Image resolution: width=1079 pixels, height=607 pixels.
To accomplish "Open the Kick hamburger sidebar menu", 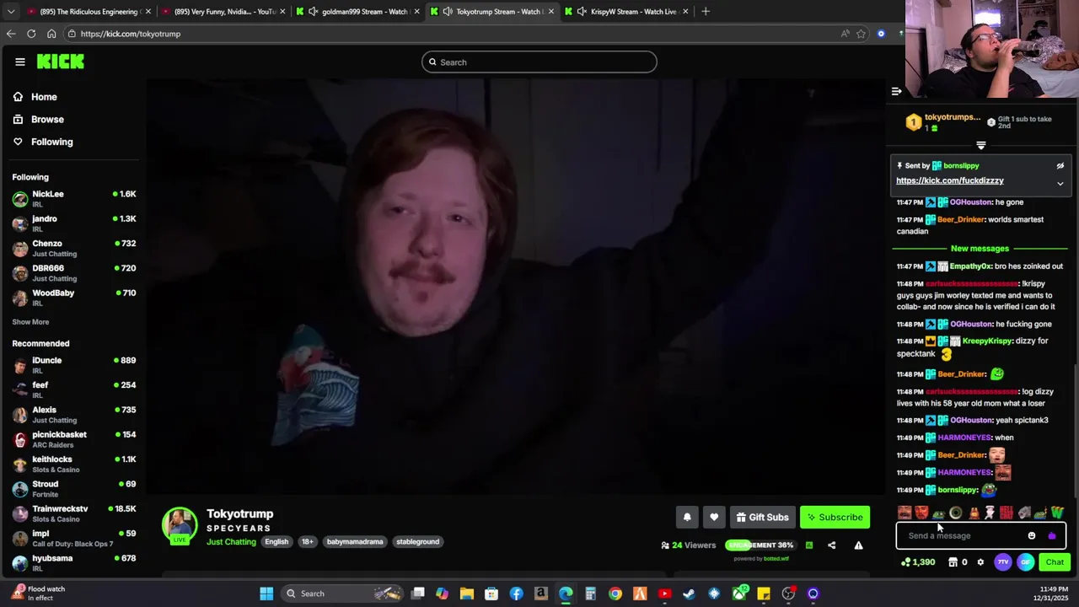I will (x=20, y=62).
